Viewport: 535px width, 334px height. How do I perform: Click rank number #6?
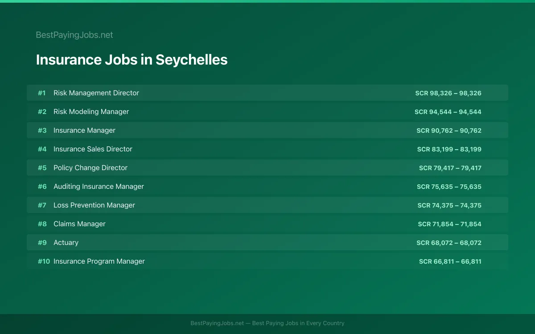[42, 187]
